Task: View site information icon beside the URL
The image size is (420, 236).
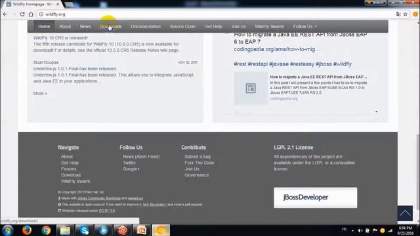Action: pyautogui.click(x=41, y=14)
